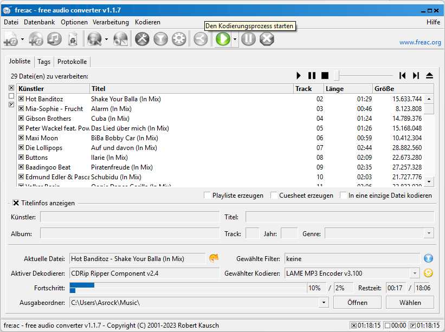Screen dimensions: 445x332
Task: Open the Datenbank menu
Action: pos(39,22)
